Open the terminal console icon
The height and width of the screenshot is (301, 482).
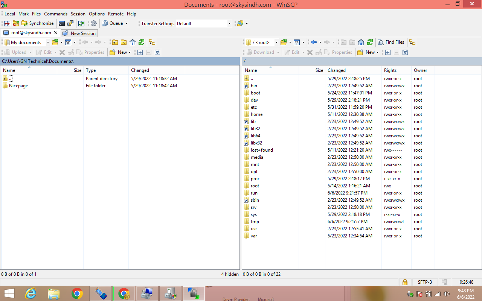[62, 23]
